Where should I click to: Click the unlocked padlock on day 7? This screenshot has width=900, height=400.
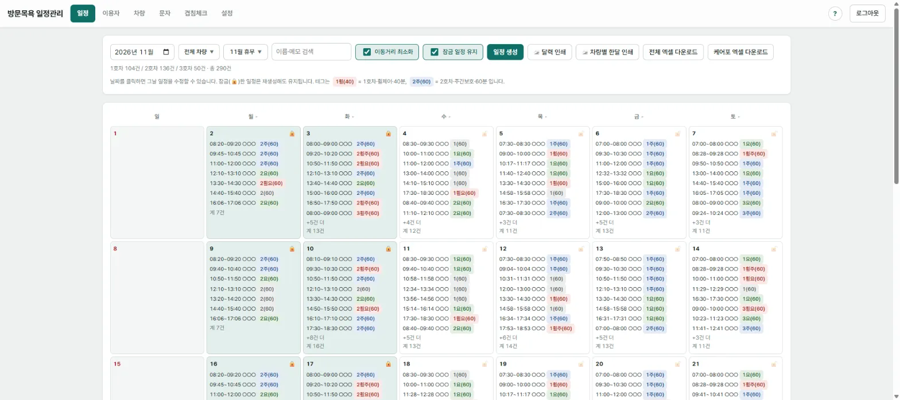(774, 134)
